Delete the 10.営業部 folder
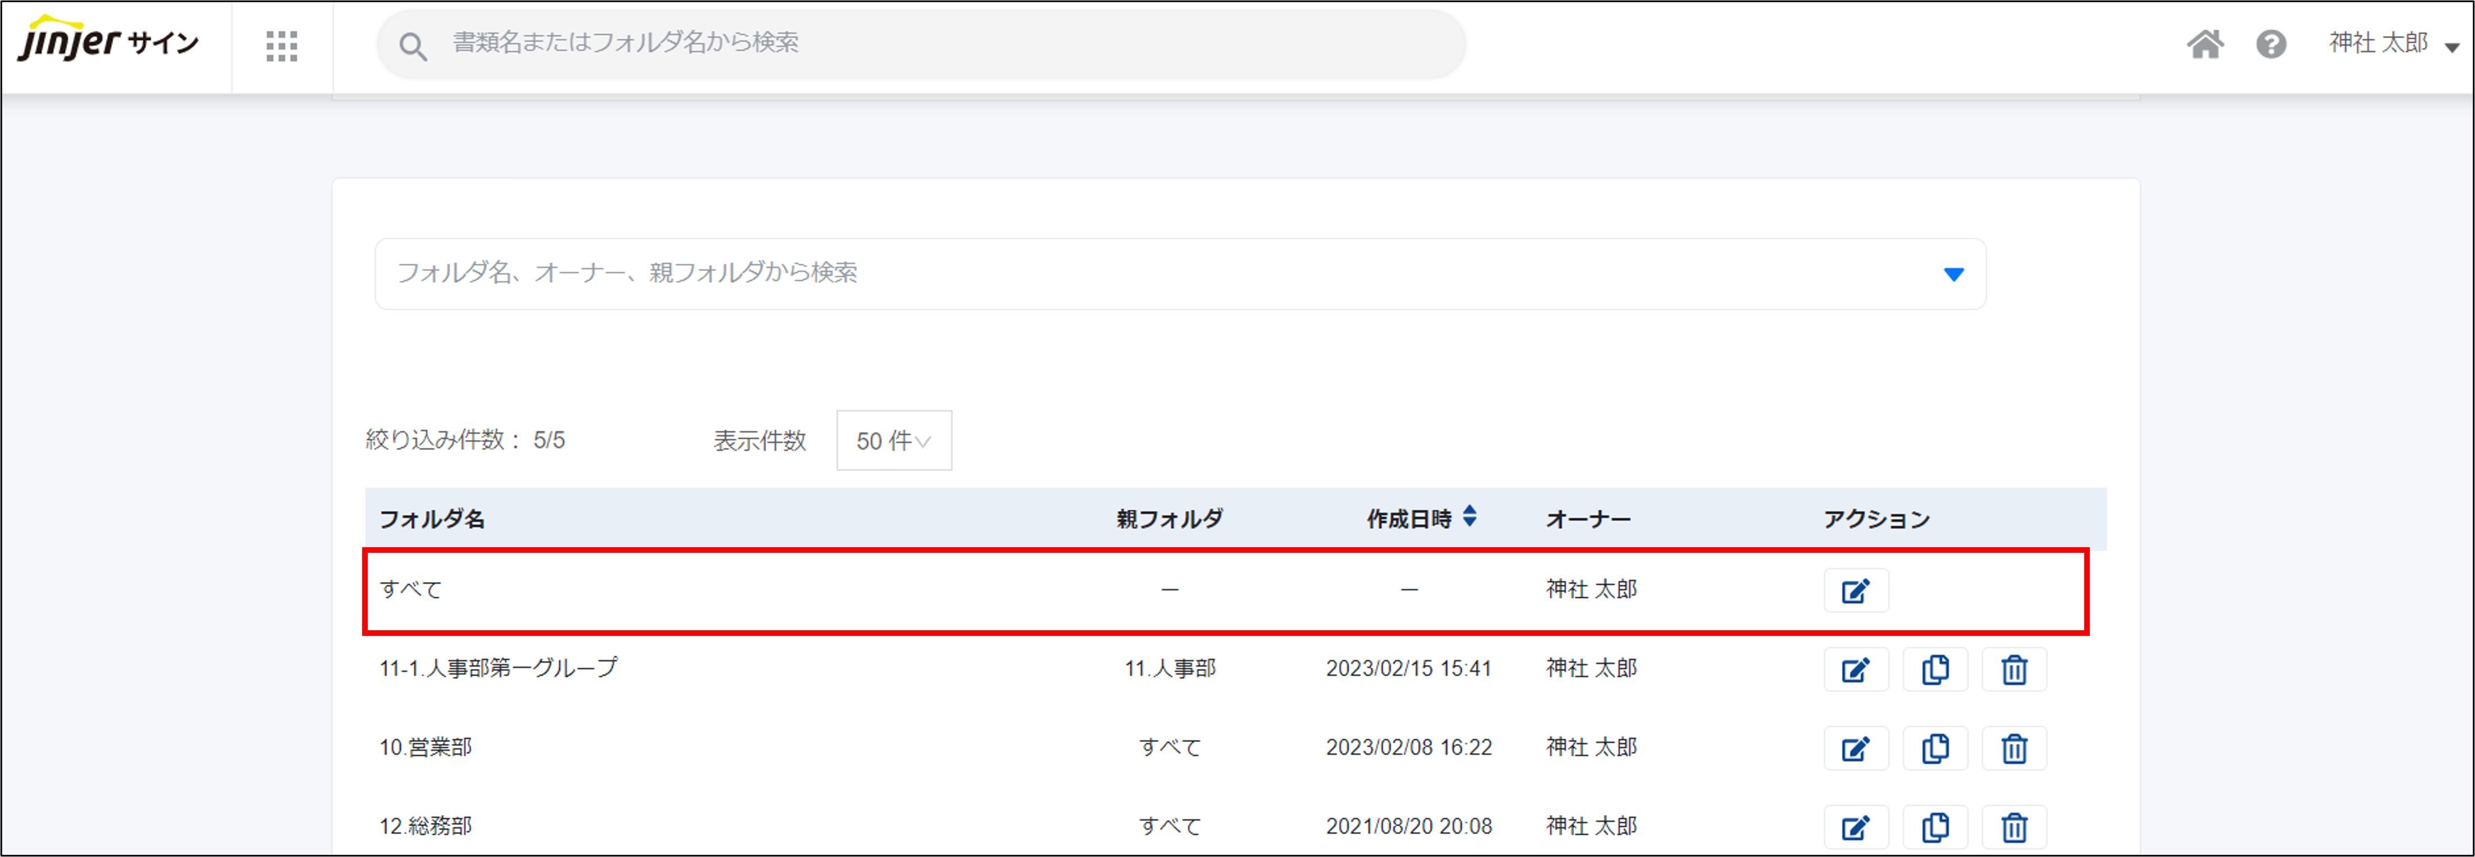 coord(2014,749)
